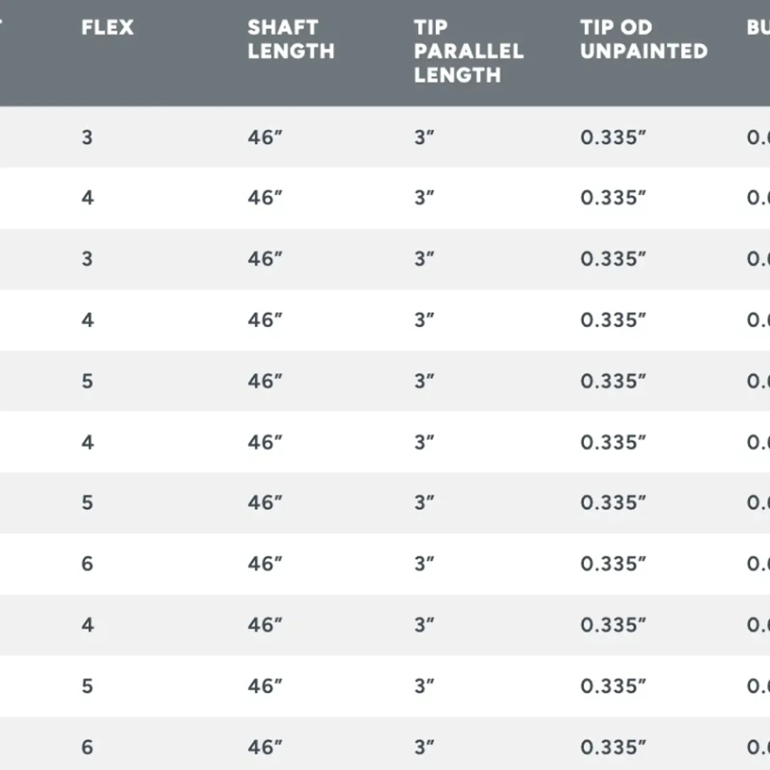Click the partially visible BU column header
This screenshot has height=770, width=770.
click(x=758, y=27)
